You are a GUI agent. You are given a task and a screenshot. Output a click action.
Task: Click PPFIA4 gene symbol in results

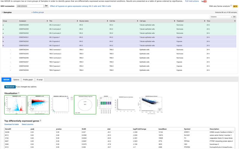pos(187,141)
